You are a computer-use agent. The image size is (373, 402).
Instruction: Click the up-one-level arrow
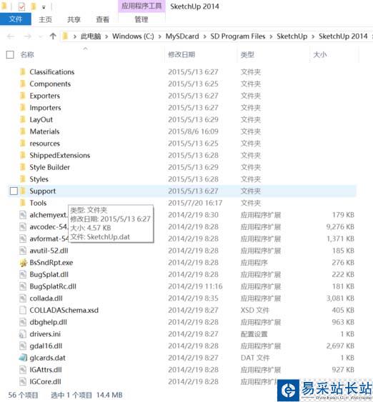53,36
